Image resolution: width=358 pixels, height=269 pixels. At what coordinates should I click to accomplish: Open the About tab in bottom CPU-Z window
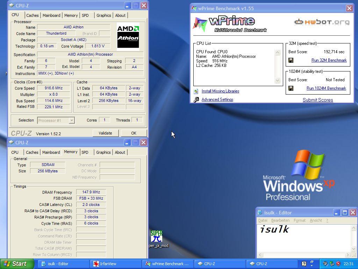(120, 152)
